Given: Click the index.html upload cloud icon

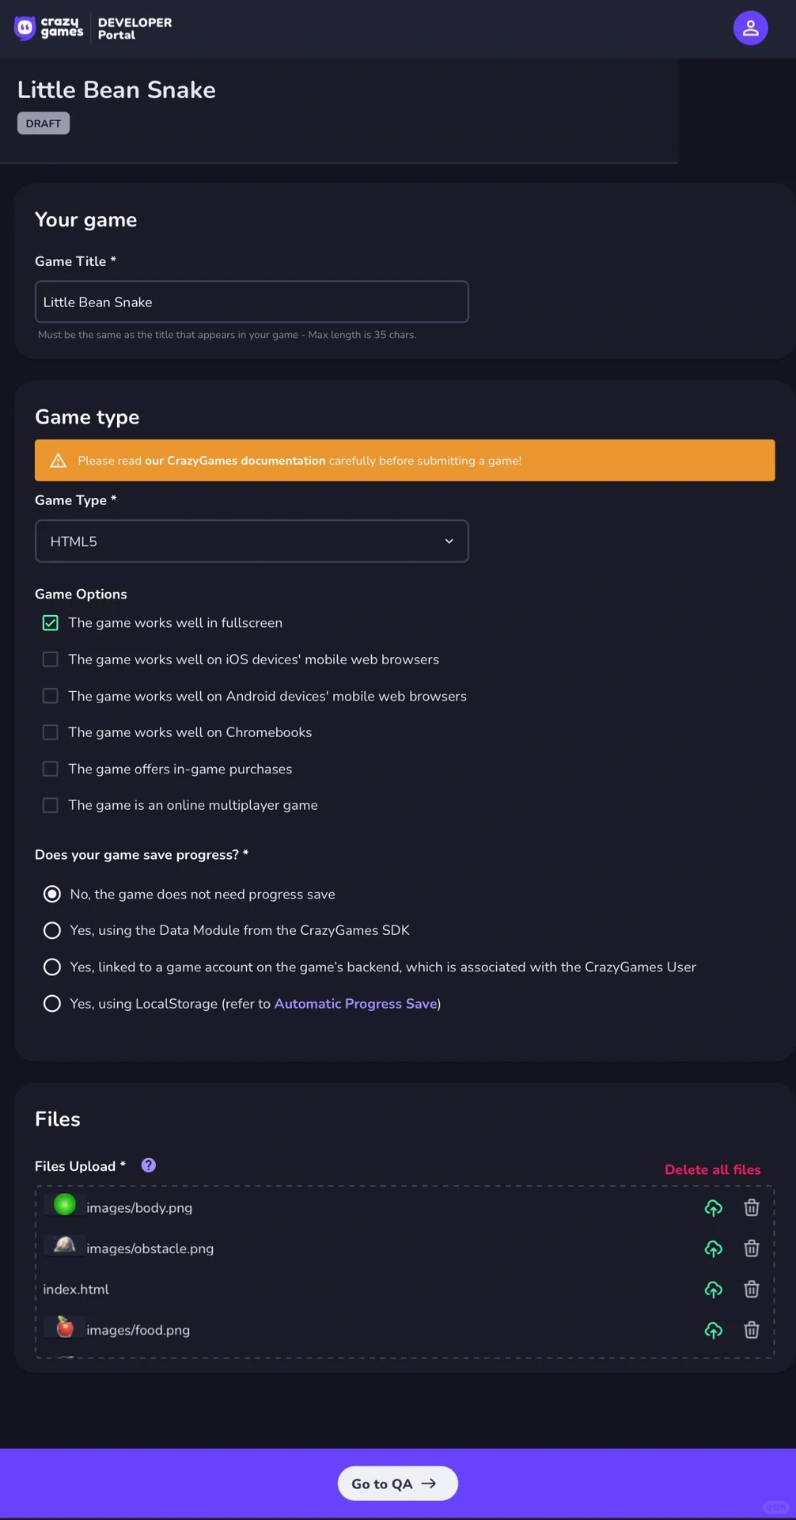Looking at the screenshot, I should (x=713, y=1289).
